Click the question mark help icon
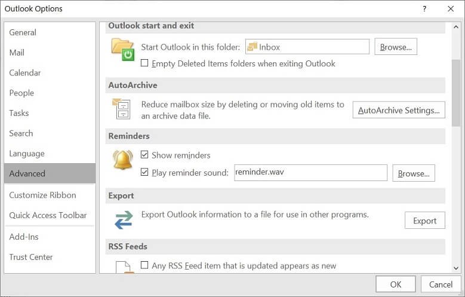 pos(424,8)
